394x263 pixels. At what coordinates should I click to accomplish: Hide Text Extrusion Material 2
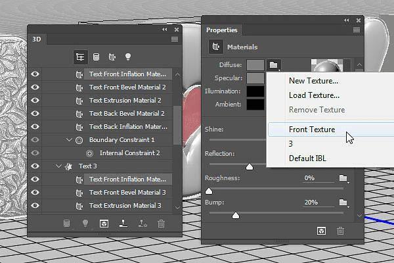35,100
